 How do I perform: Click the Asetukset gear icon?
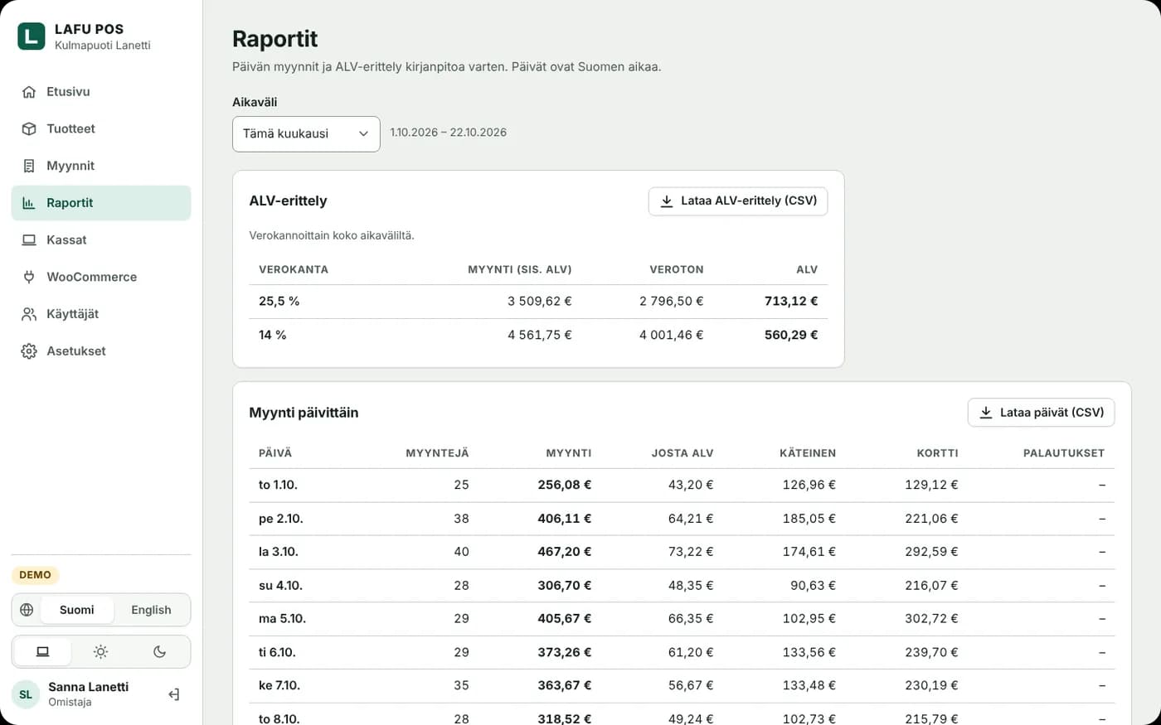29,351
